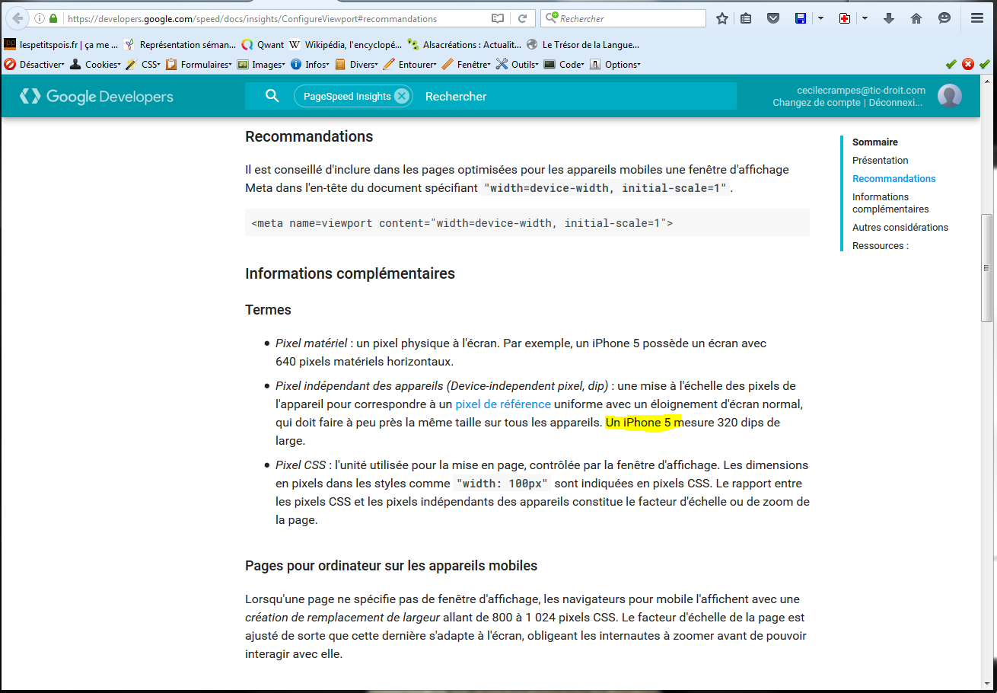The width and height of the screenshot is (997, 693).
Task: Click the Déconnexi... sign-out link
Action: [896, 102]
